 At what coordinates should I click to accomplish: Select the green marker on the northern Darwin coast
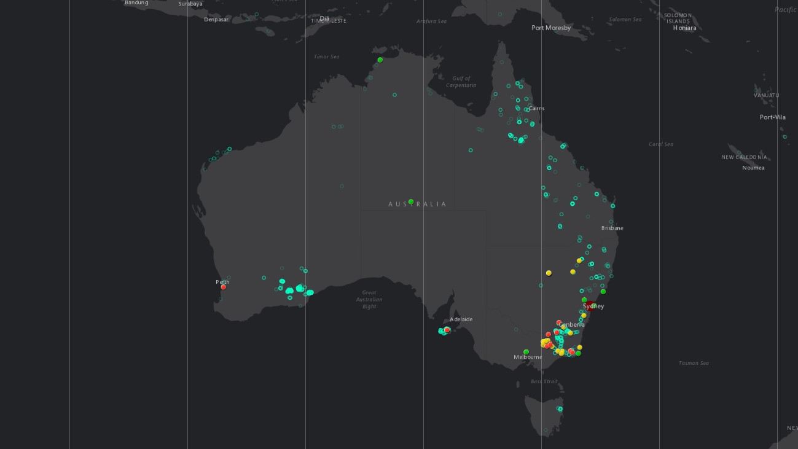pyautogui.click(x=380, y=60)
